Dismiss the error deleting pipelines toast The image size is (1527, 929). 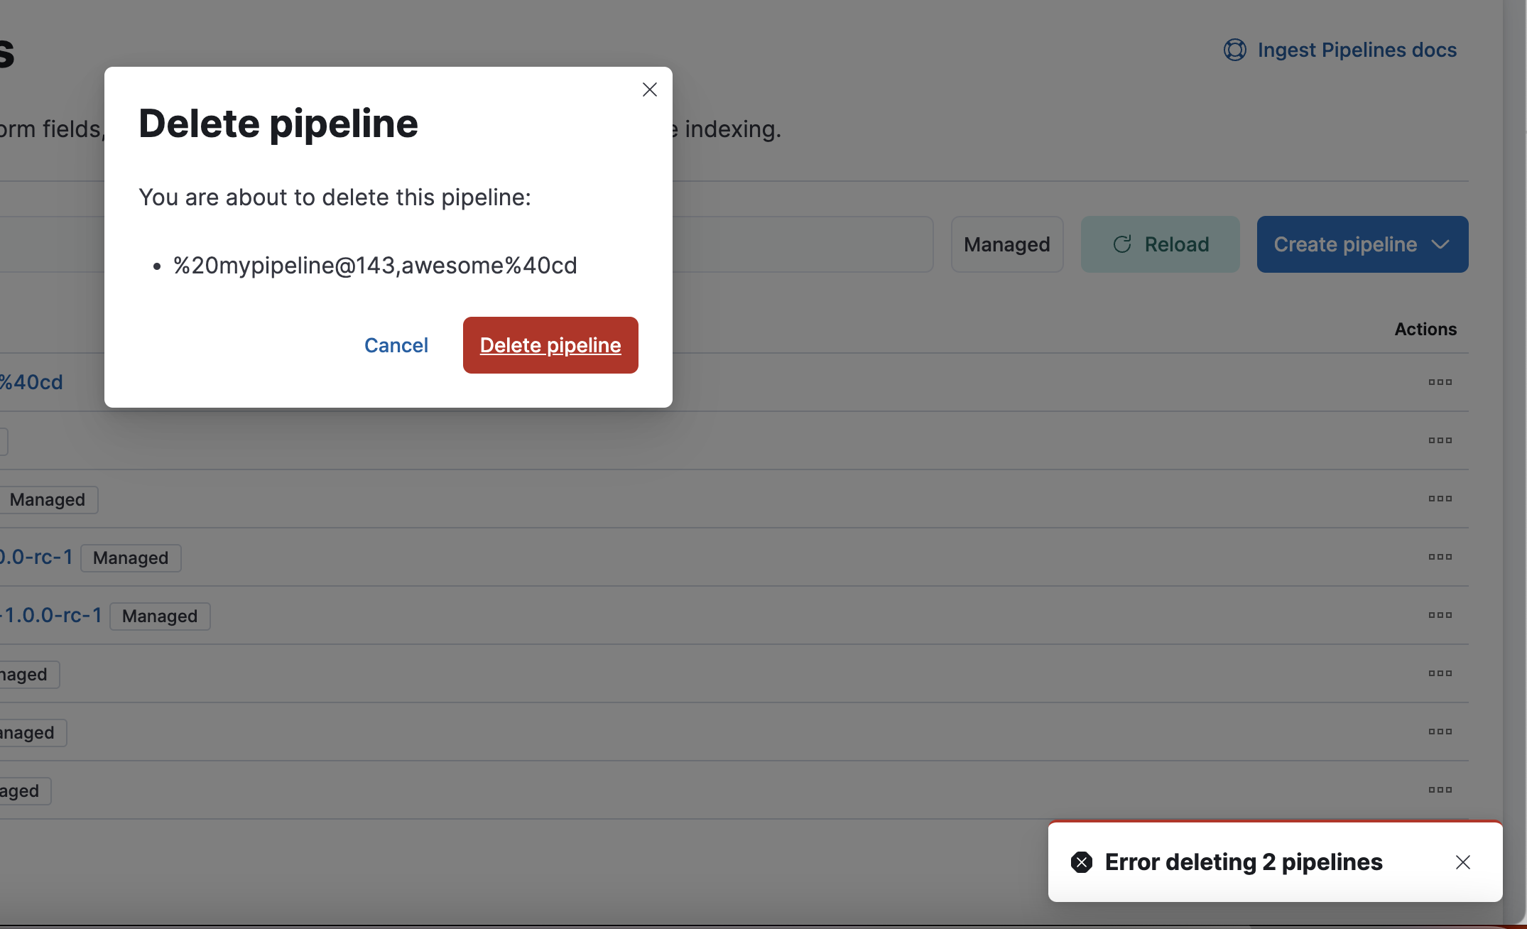[x=1462, y=862]
